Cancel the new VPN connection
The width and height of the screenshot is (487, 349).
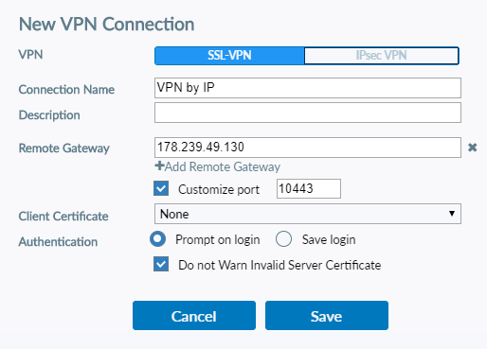[194, 316]
